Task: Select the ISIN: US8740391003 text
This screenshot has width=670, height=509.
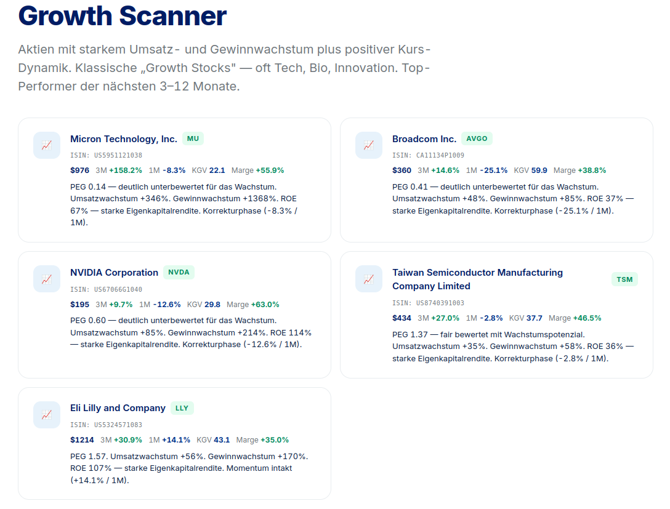Action: coord(428,303)
